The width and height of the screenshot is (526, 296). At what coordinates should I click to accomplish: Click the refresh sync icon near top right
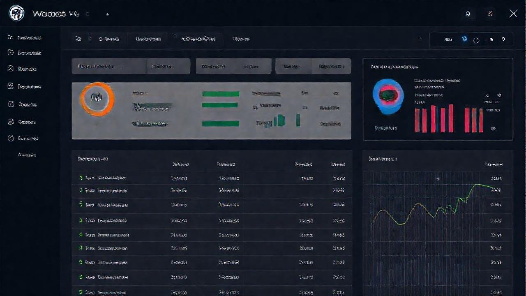[x=476, y=39]
